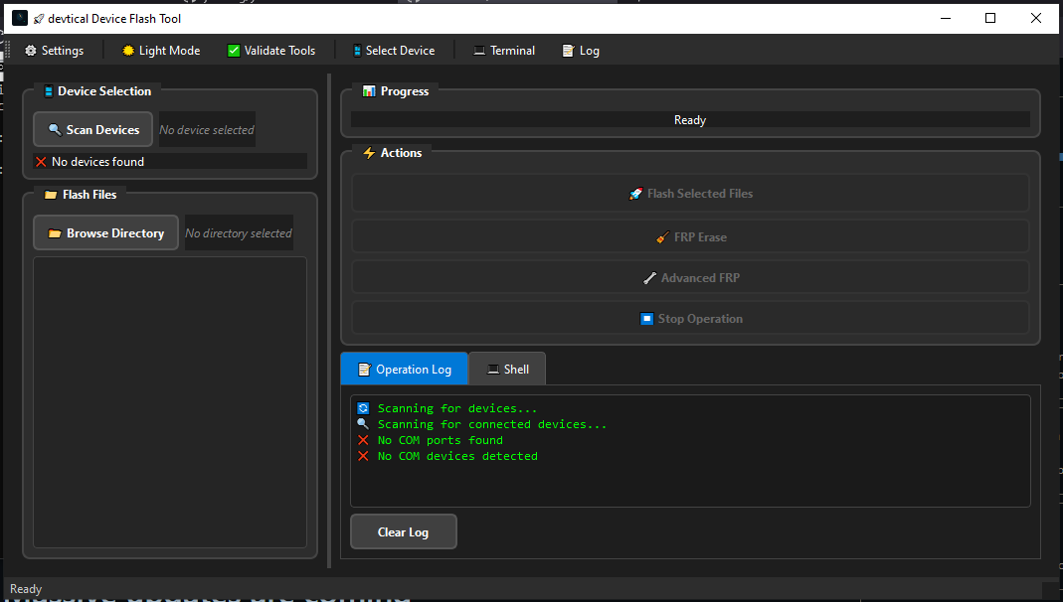The image size is (1063, 602).
Task: Click 'No COM devices detected' log line
Action: tap(457, 456)
